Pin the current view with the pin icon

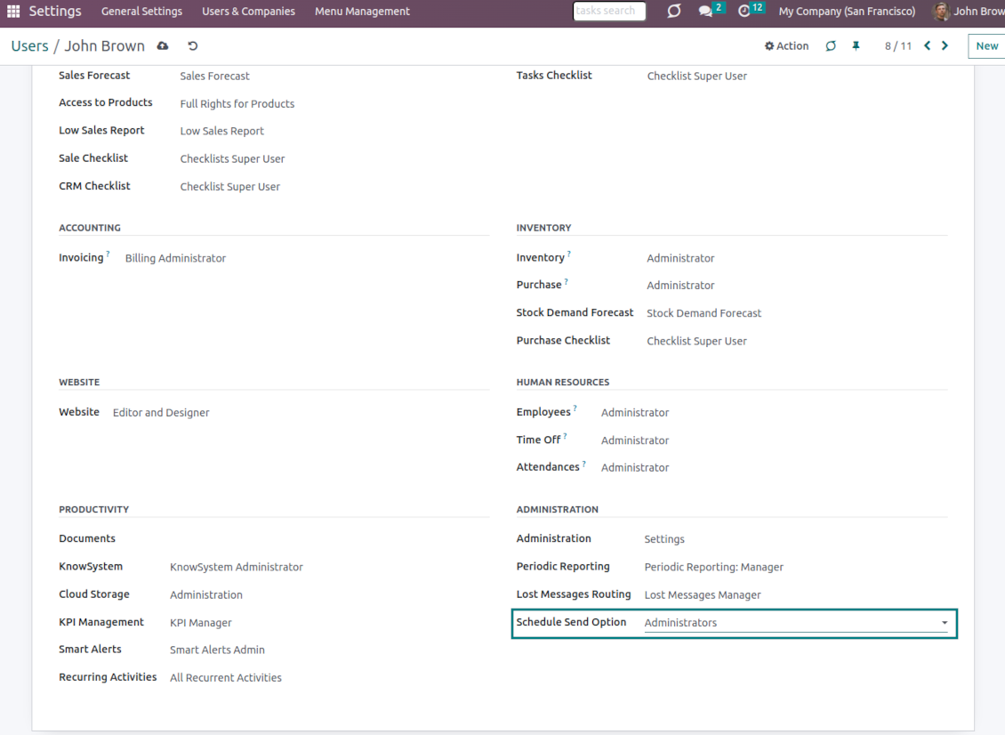[x=856, y=45]
